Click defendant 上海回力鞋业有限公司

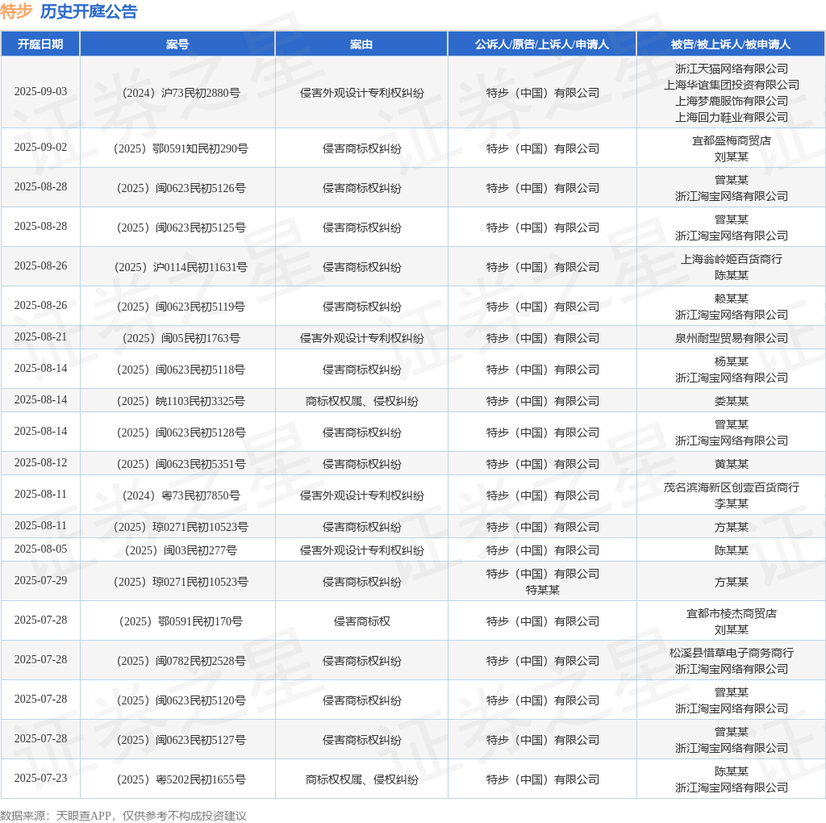(731, 117)
